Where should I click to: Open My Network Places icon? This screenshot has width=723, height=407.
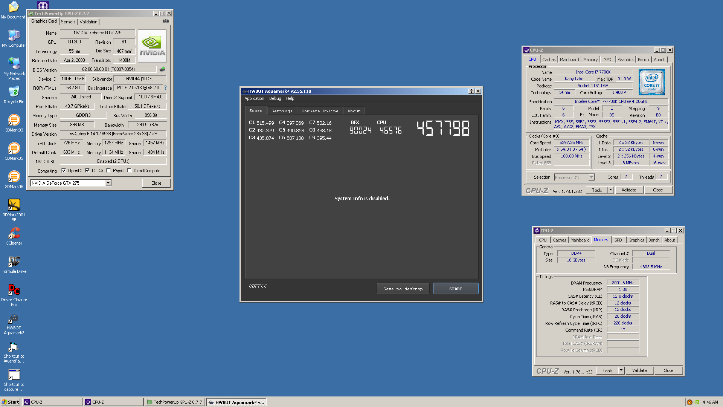coord(14,69)
